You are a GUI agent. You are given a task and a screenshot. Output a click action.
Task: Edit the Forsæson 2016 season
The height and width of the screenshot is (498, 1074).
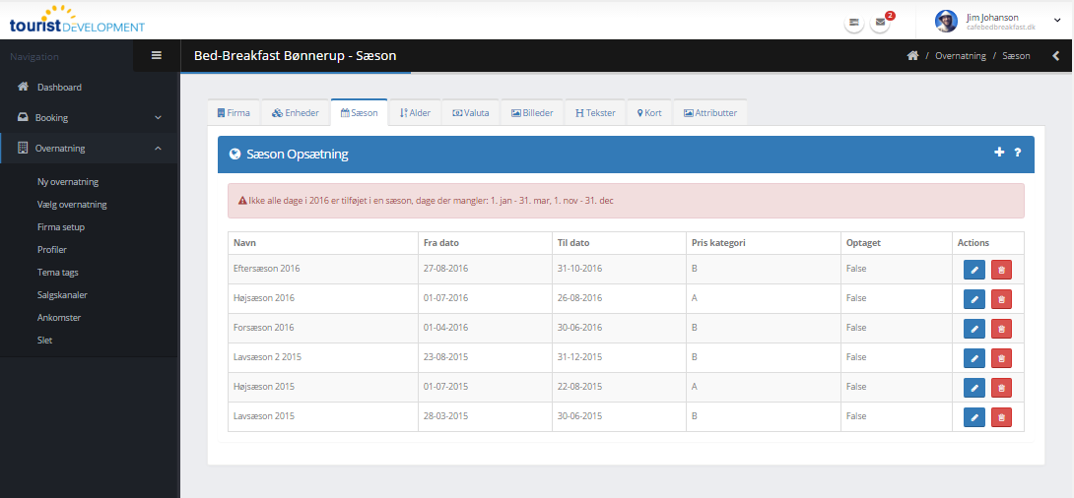coord(973,329)
